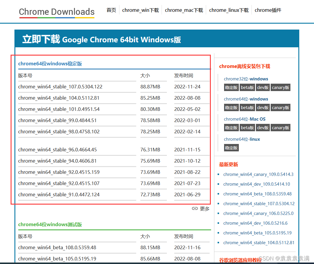Select the 2022-05-02 release date cell

187,109
